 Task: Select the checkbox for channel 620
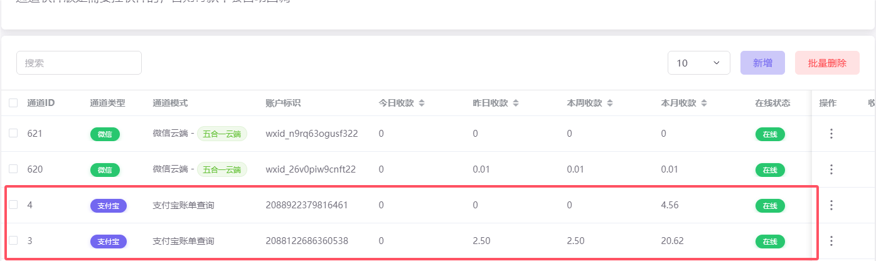point(13,169)
